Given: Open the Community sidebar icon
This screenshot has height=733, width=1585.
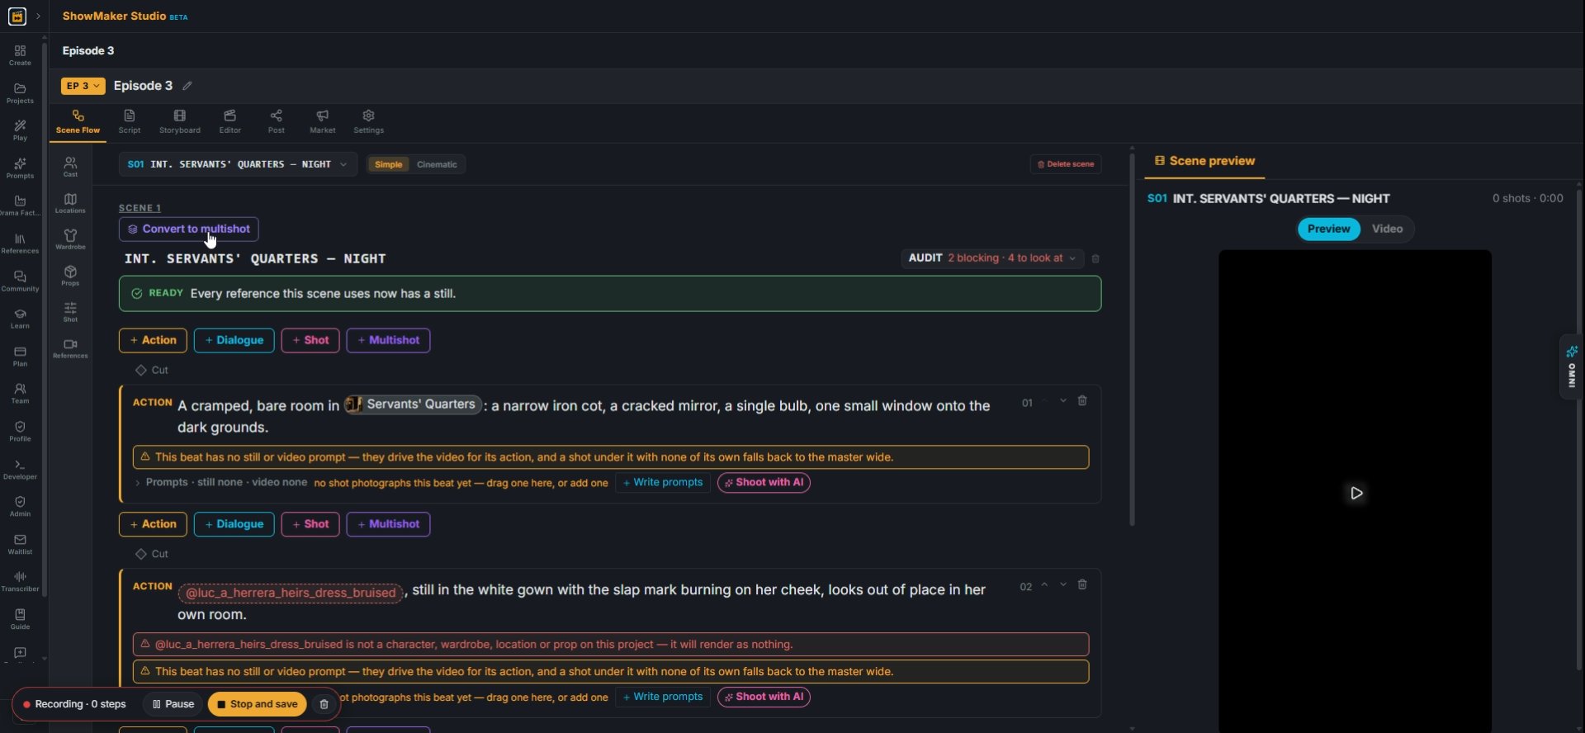Looking at the screenshot, I should coord(20,281).
